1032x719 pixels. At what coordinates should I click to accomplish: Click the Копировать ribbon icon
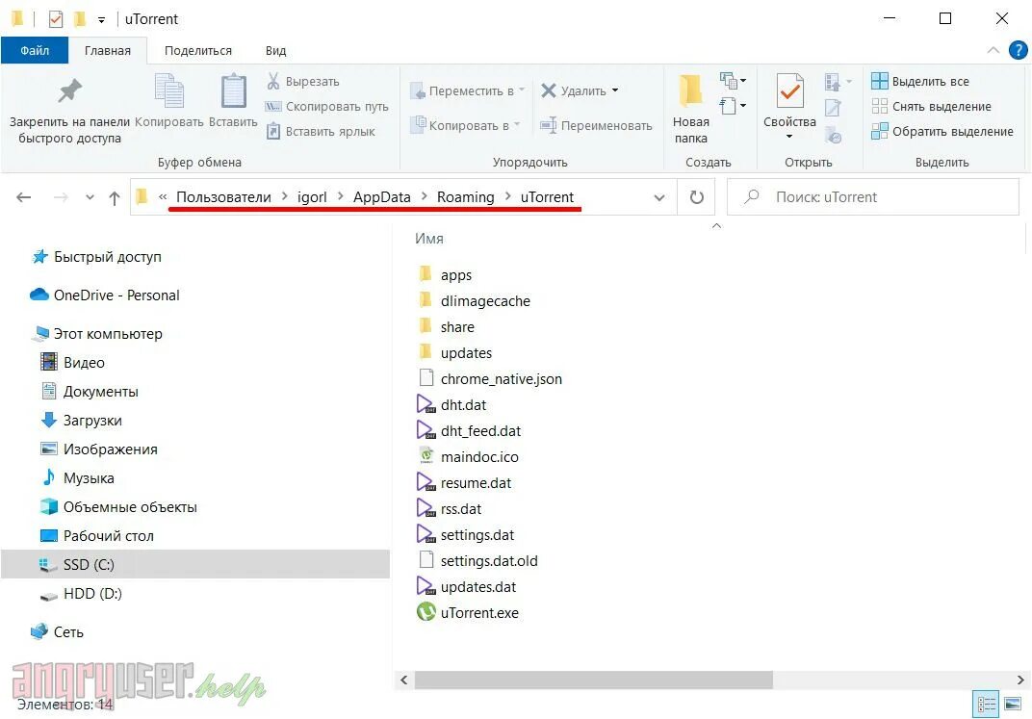pyautogui.click(x=169, y=90)
